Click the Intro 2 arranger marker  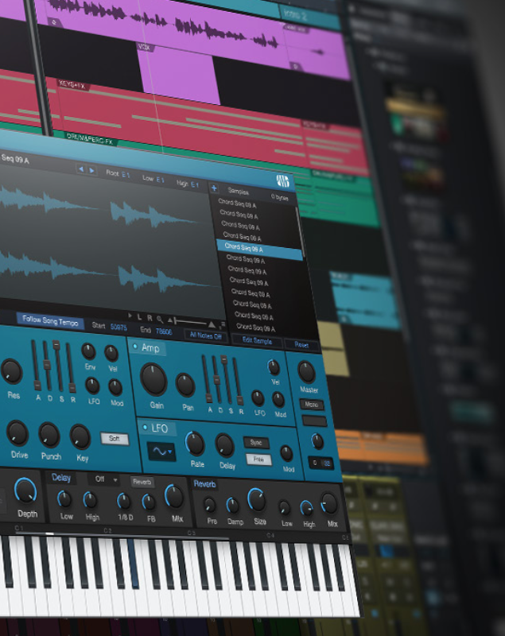(309, 17)
